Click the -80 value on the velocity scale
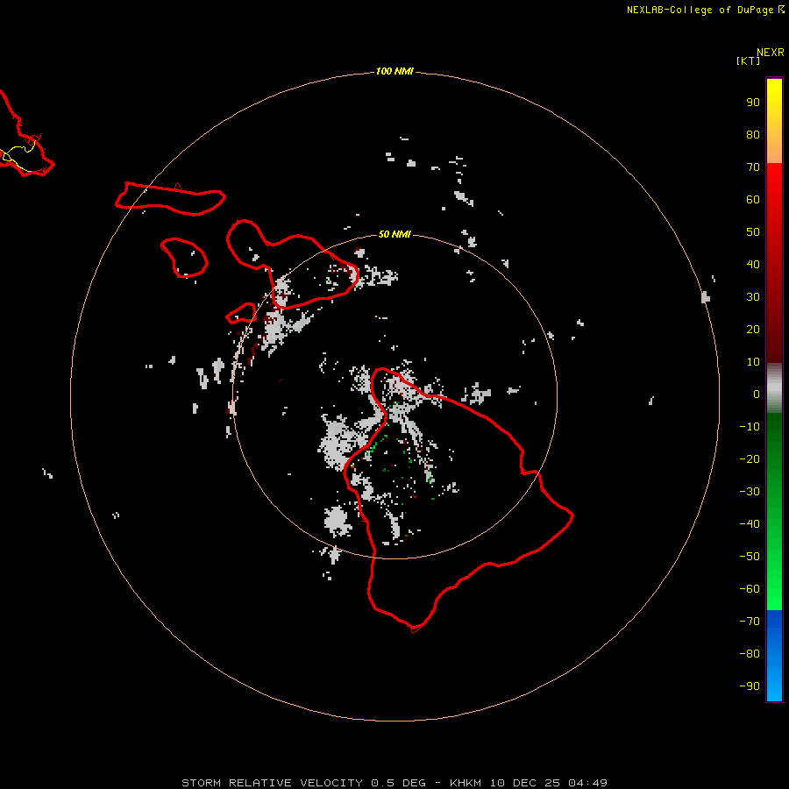Screen dimensions: 789x789 (750, 654)
